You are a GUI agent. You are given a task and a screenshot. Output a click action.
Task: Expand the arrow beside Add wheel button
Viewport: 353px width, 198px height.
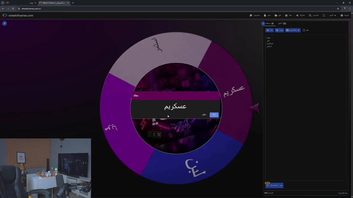(281, 186)
